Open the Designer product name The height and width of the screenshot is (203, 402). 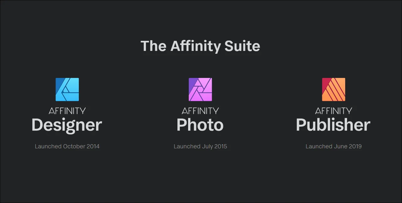[x=67, y=125]
